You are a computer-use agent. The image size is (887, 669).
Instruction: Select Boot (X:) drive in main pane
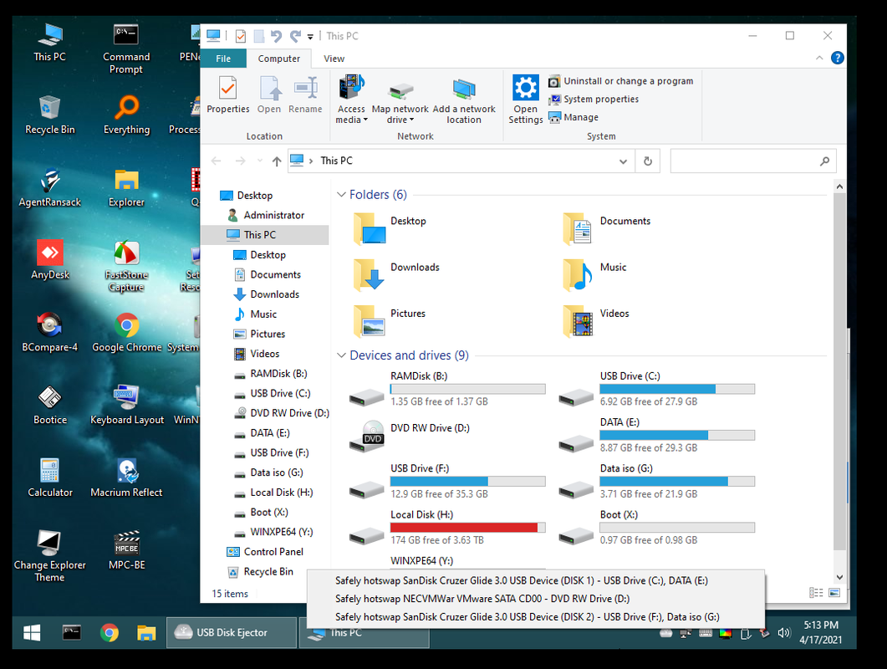tap(656, 528)
